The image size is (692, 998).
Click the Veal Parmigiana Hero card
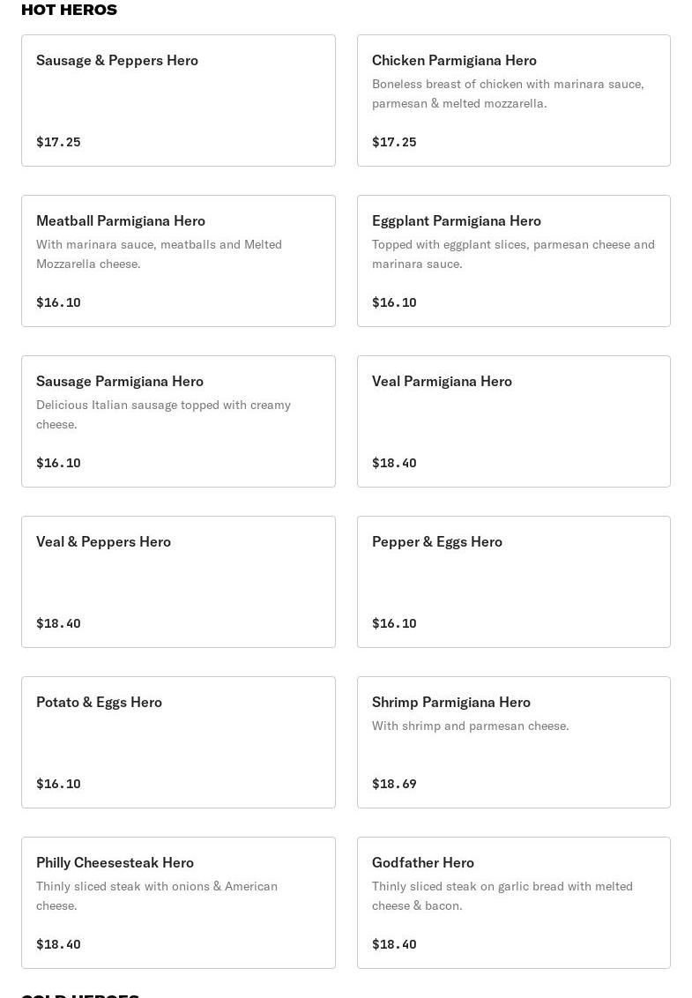pyautogui.click(x=514, y=421)
